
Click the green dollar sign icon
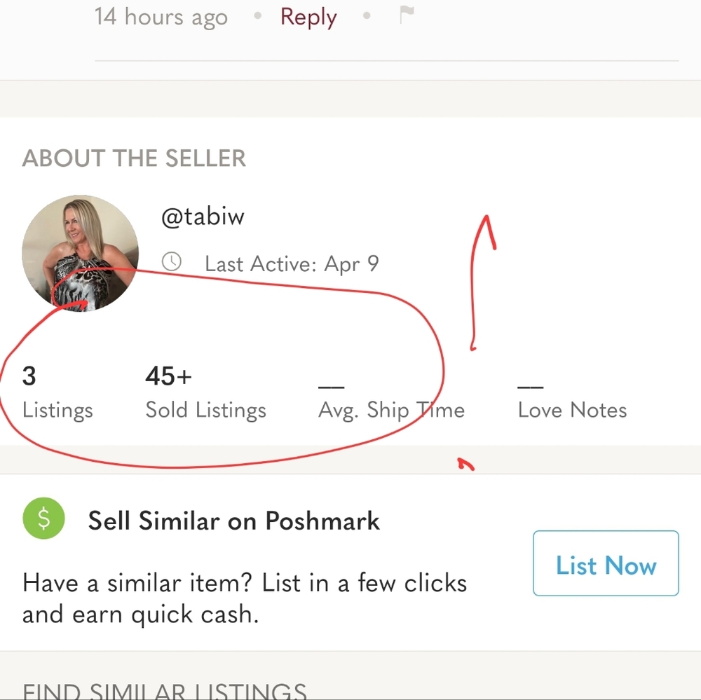click(43, 519)
